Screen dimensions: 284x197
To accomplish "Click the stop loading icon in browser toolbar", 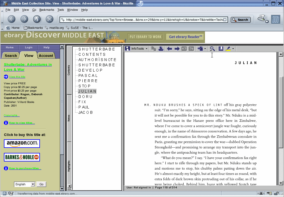I will click(x=49, y=19).
